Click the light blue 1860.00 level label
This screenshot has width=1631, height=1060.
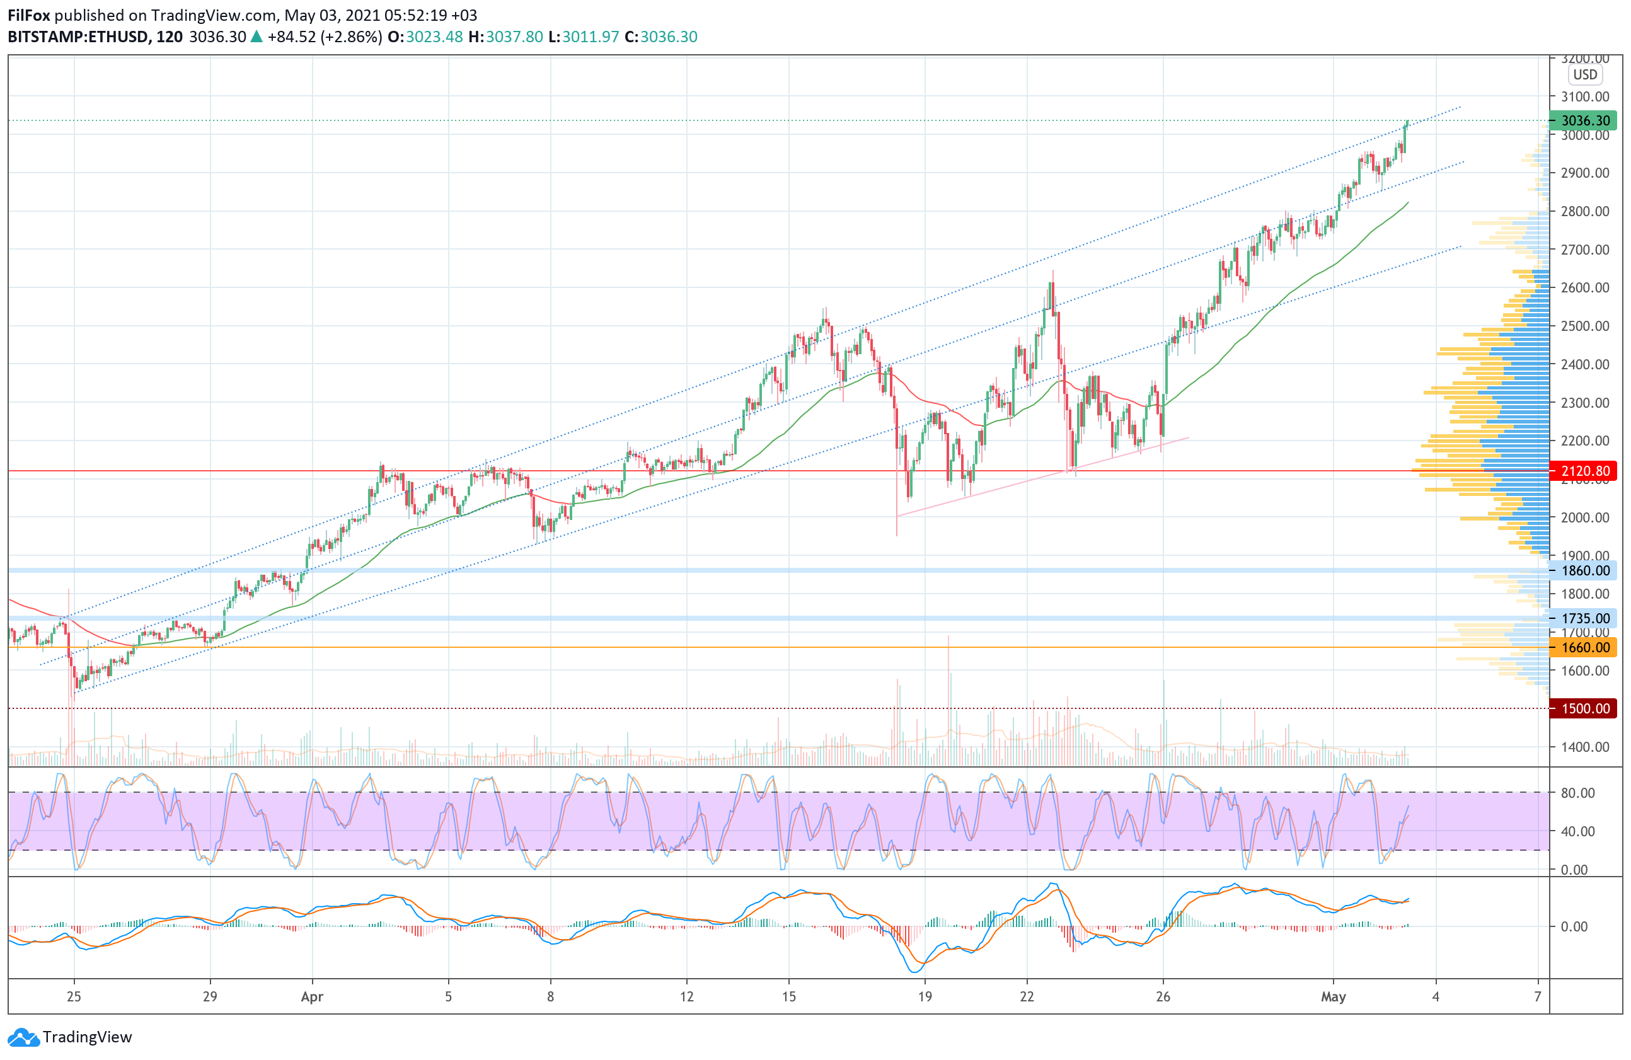(x=1584, y=570)
